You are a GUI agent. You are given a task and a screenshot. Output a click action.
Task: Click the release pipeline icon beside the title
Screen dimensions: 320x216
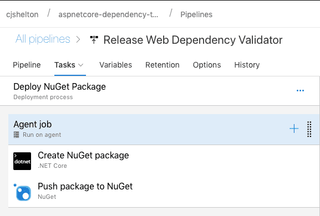click(x=94, y=40)
